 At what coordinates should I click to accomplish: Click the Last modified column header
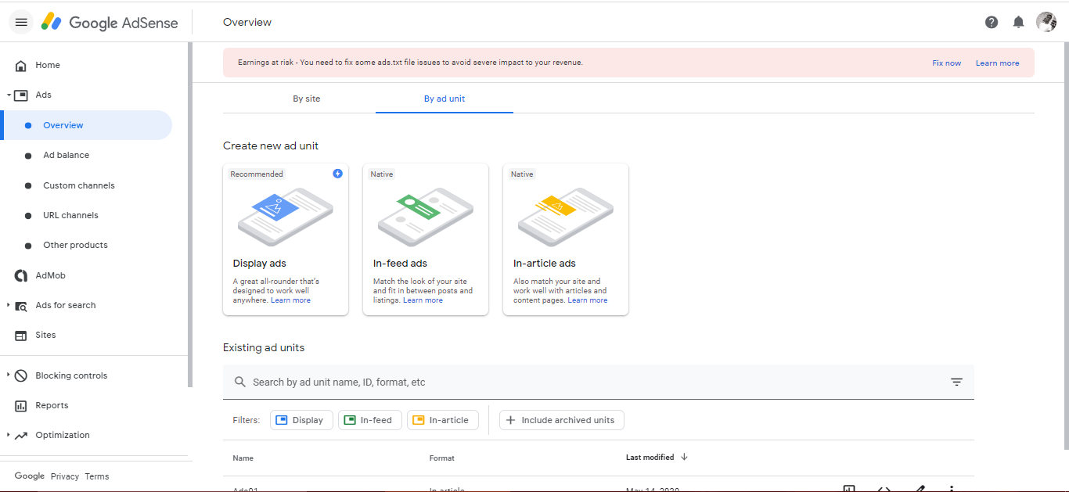(650, 458)
